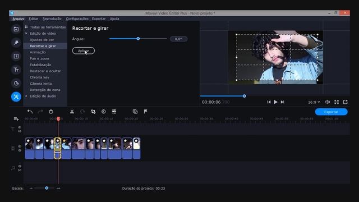Select Câmera lenta tool
This screenshot has height=202, width=359.
pyautogui.click(x=41, y=84)
